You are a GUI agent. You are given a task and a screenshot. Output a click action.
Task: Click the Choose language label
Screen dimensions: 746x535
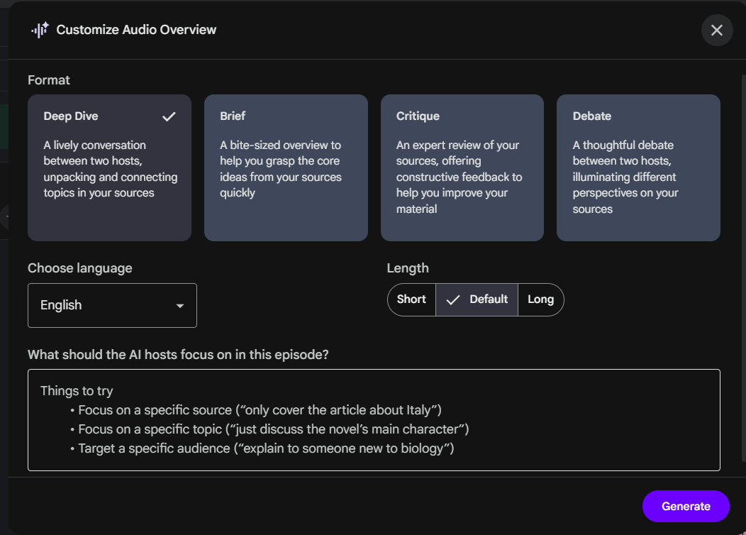80,268
